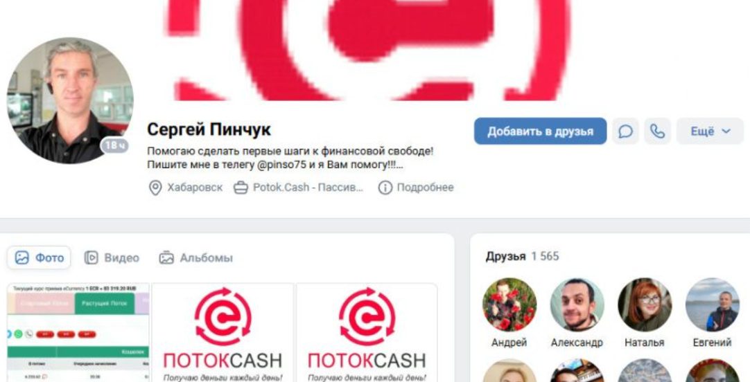Viewport: 750px width, 382px height.
Task: Open the middle ПОТОКCASH logo photo
Action: point(223,333)
